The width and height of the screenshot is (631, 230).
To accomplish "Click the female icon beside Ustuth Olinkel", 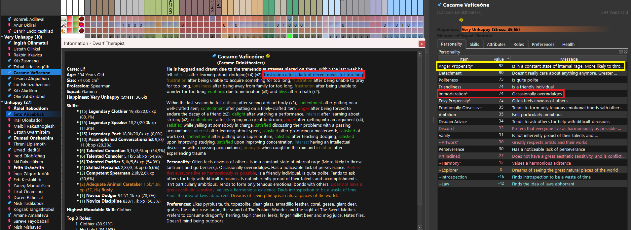I will (x=10, y=49).
